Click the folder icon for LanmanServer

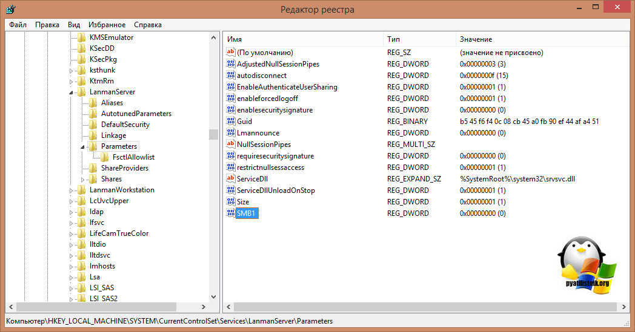tap(82, 92)
